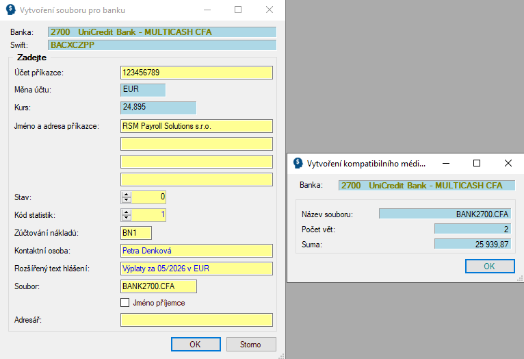Toggle the 'Jméno příjemce' checkbox

[125, 302]
